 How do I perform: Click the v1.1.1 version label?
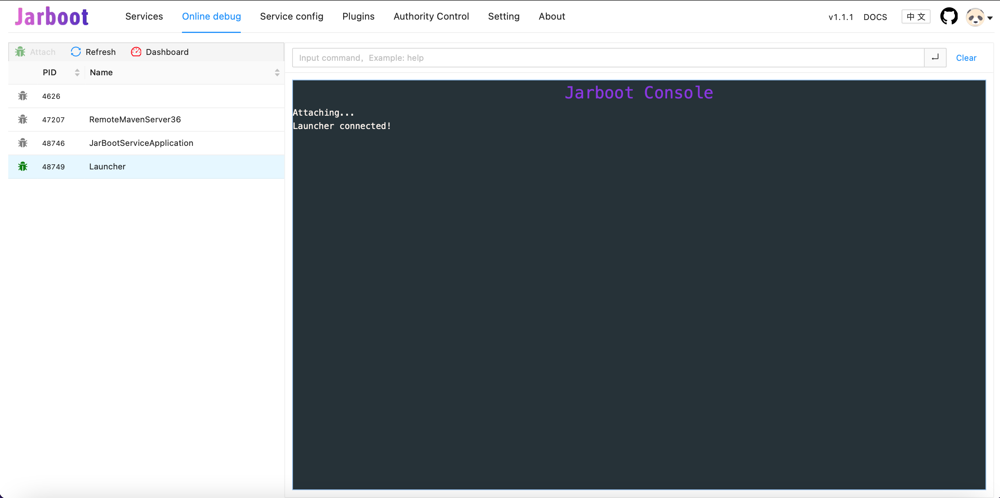(841, 17)
